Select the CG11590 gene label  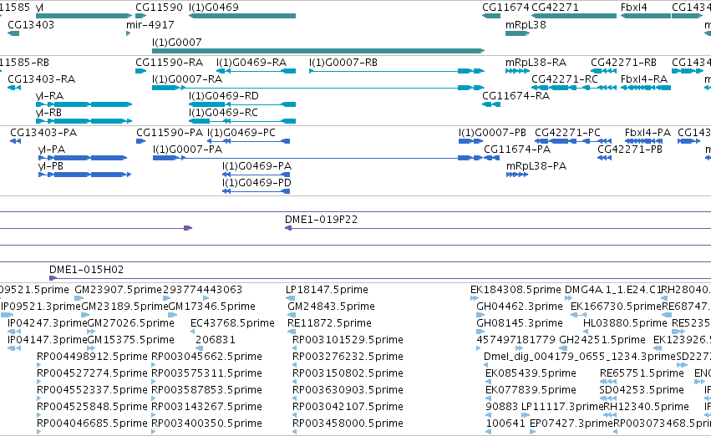[x=159, y=8]
